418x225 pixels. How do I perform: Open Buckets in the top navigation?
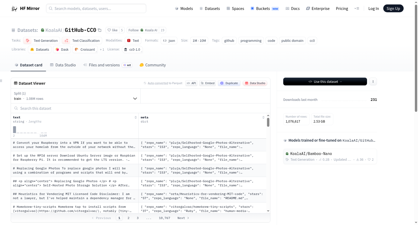tap(265, 9)
